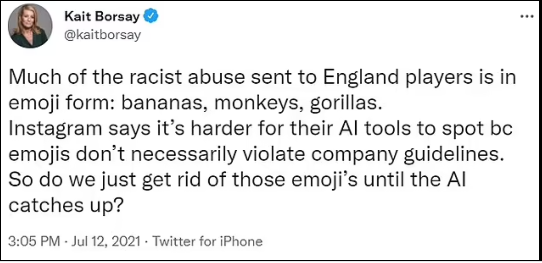Click the word "company" in the tweet

354,154
